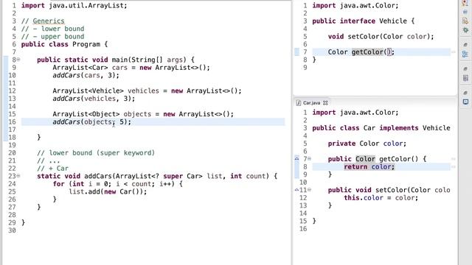The height and width of the screenshot is (265, 472).
Task: Click the '// + Car' comment
Action: tap(52, 169)
